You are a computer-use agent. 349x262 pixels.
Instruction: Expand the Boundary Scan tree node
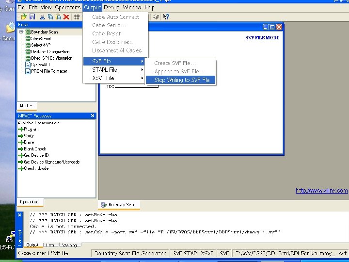21,32
